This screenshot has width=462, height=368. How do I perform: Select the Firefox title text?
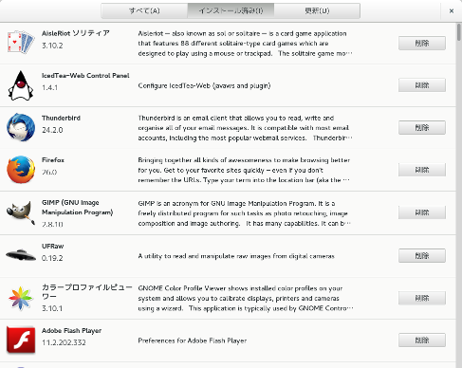[53, 160]
